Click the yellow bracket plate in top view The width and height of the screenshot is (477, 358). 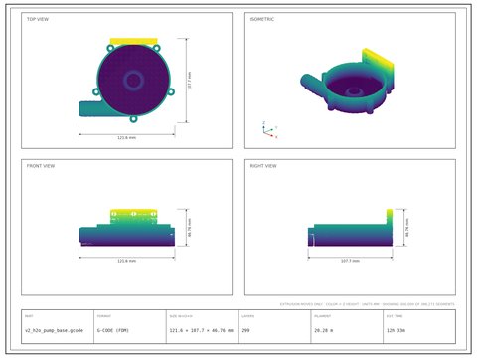pyautogui.click(x=134, y=41)
